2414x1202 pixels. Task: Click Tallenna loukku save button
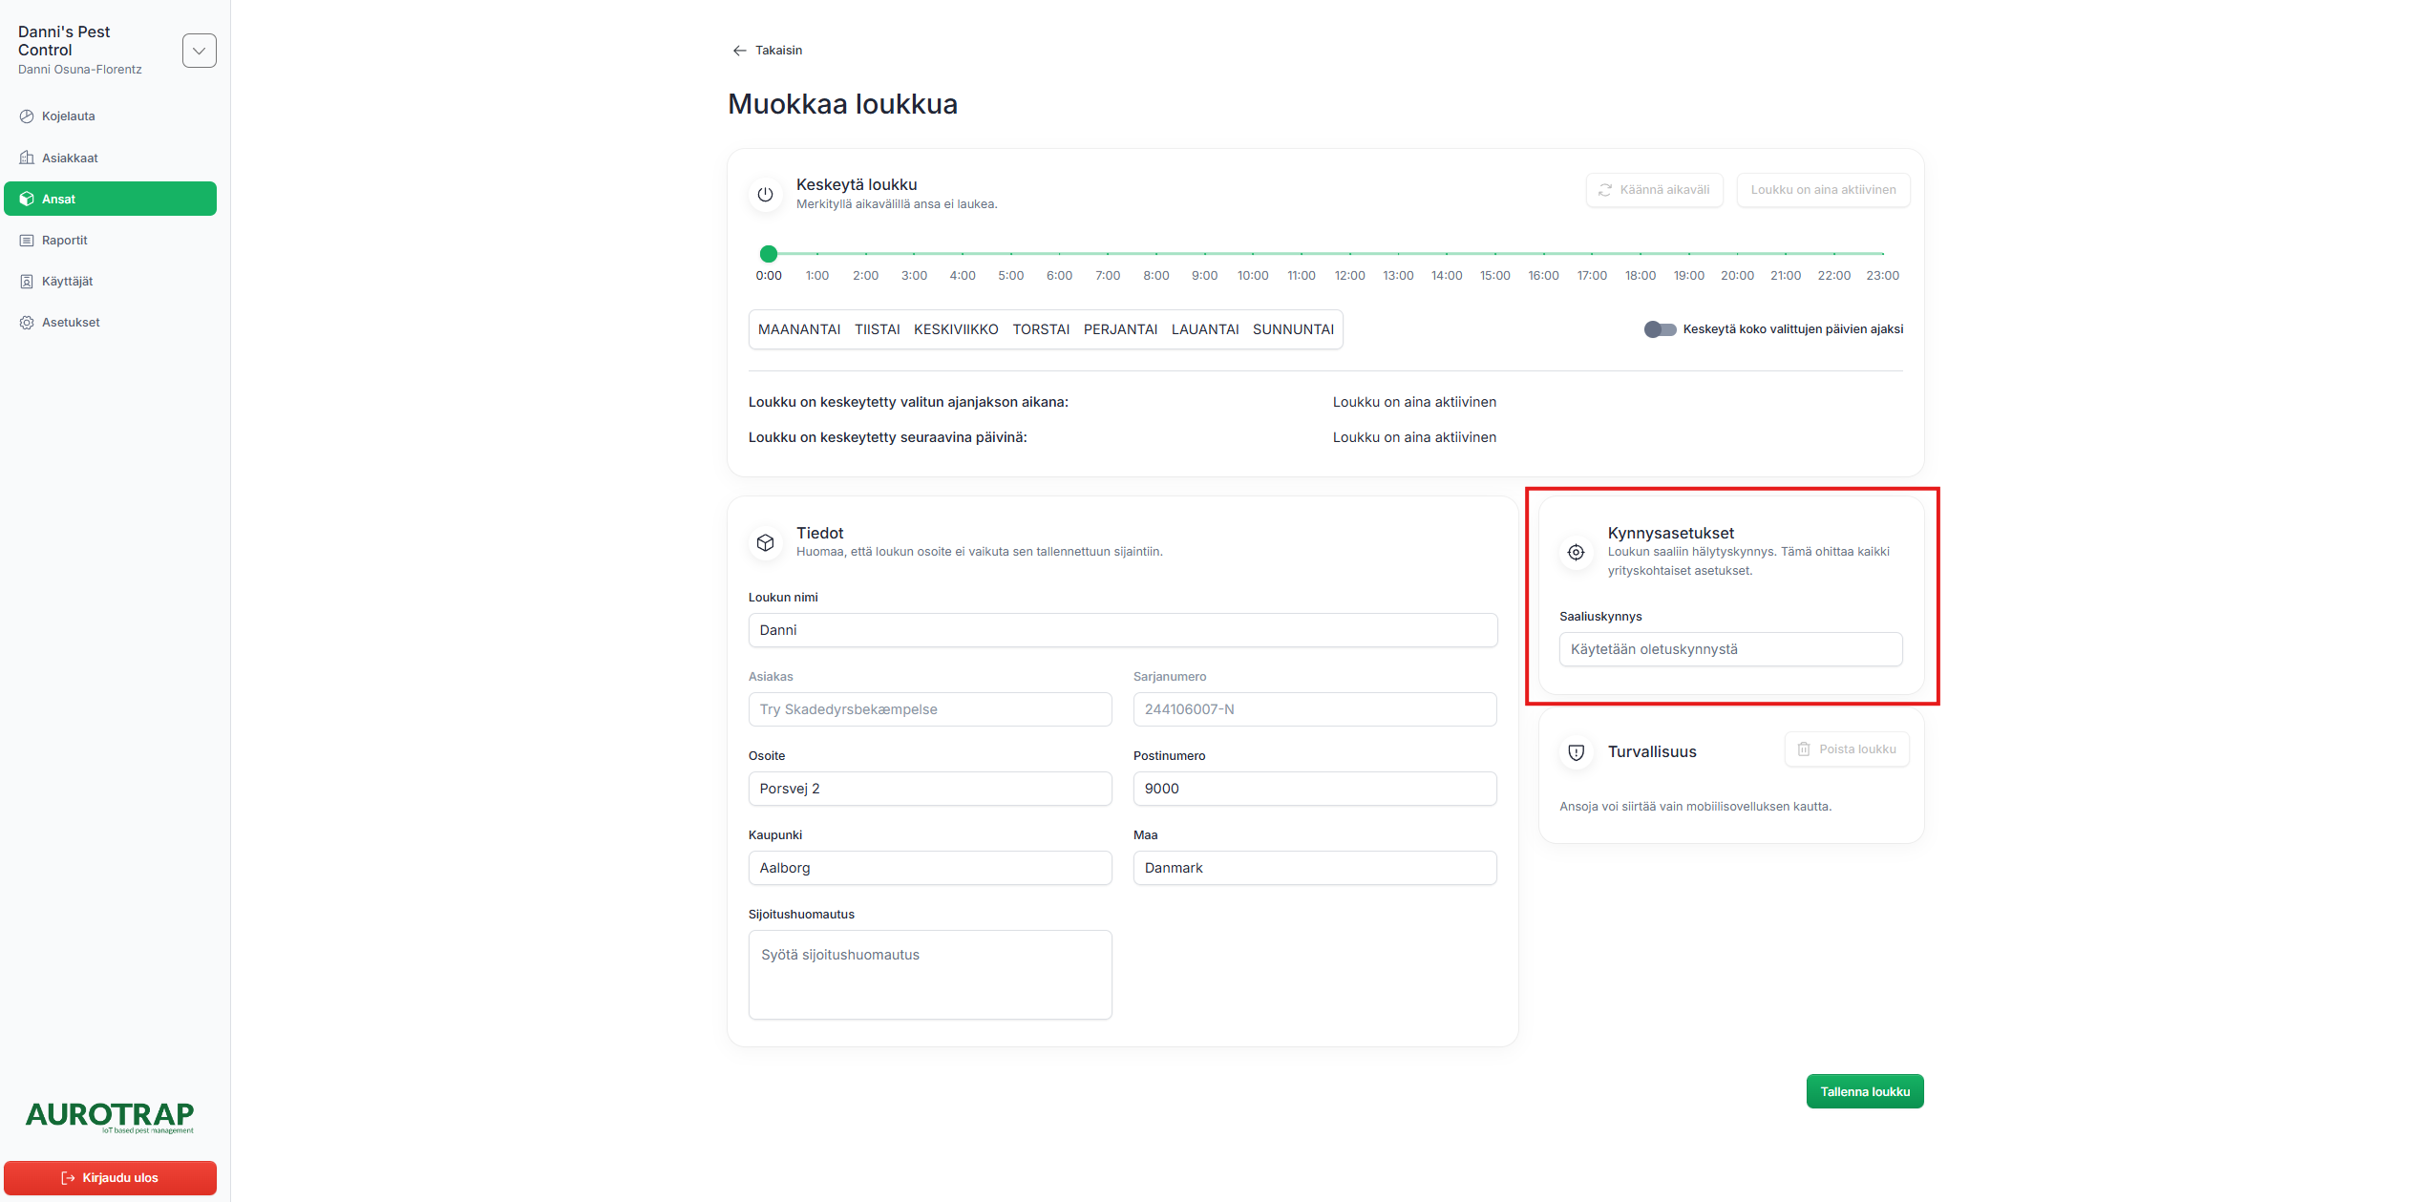coord(1864,1091)
